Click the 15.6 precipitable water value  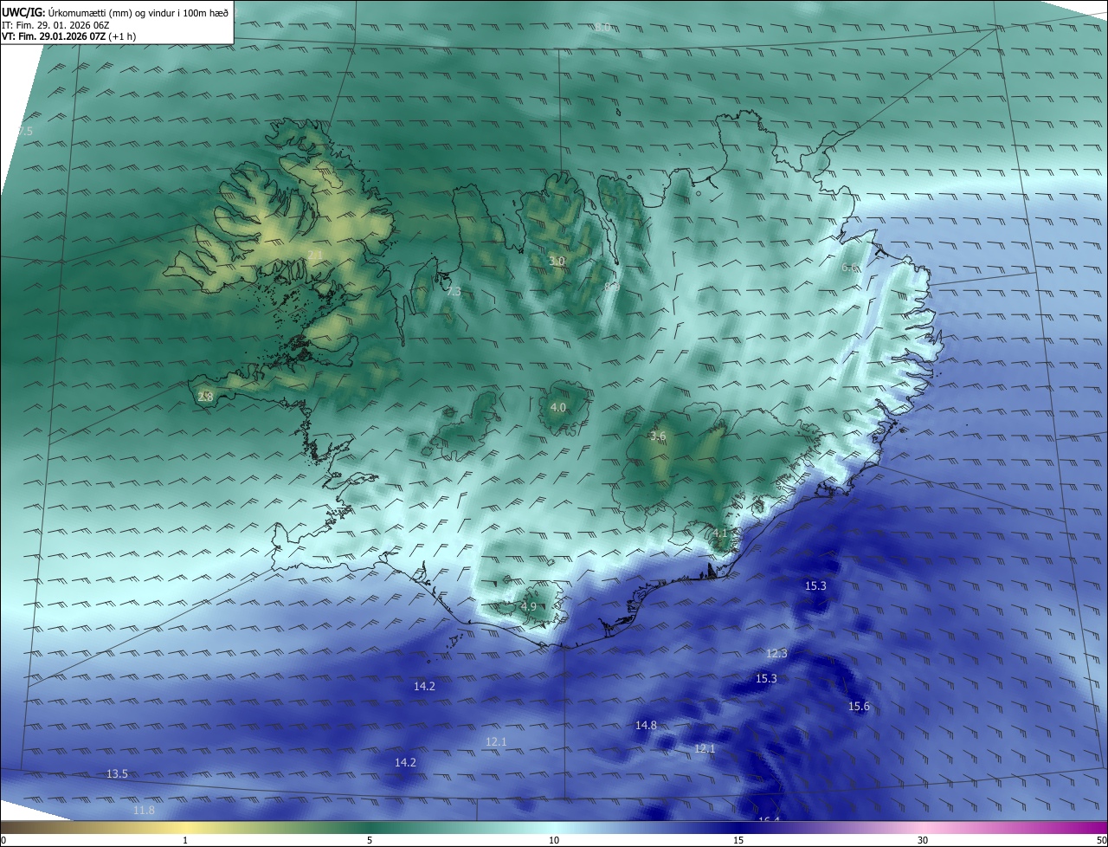[859, 707]
